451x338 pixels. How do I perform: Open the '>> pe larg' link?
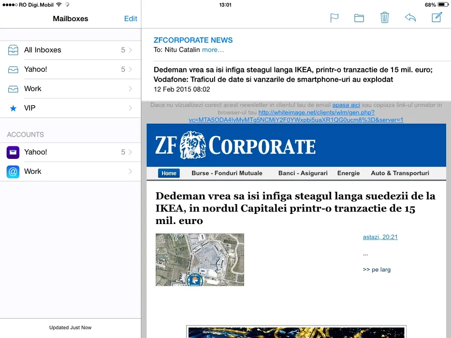(376, 269)
